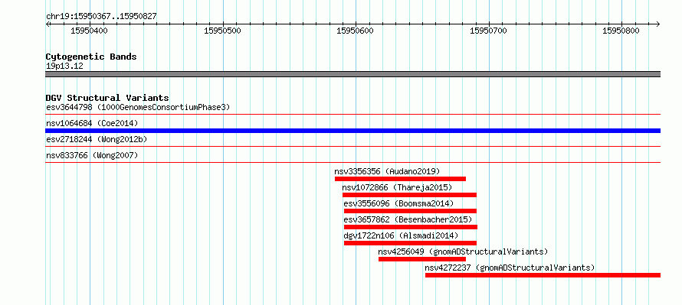This screenshot has width=682, height=305.
Task: Select the nsv3356356 (Audano2019) red bar
Action: click(400, 179)
